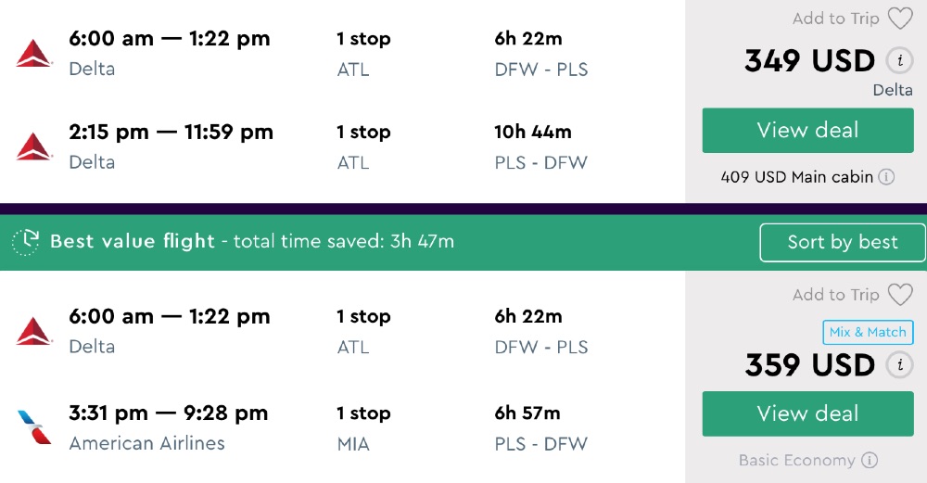Click Add to Trip on the 349 USD result
Screen dimensions: 927x483
click(835, 19)
